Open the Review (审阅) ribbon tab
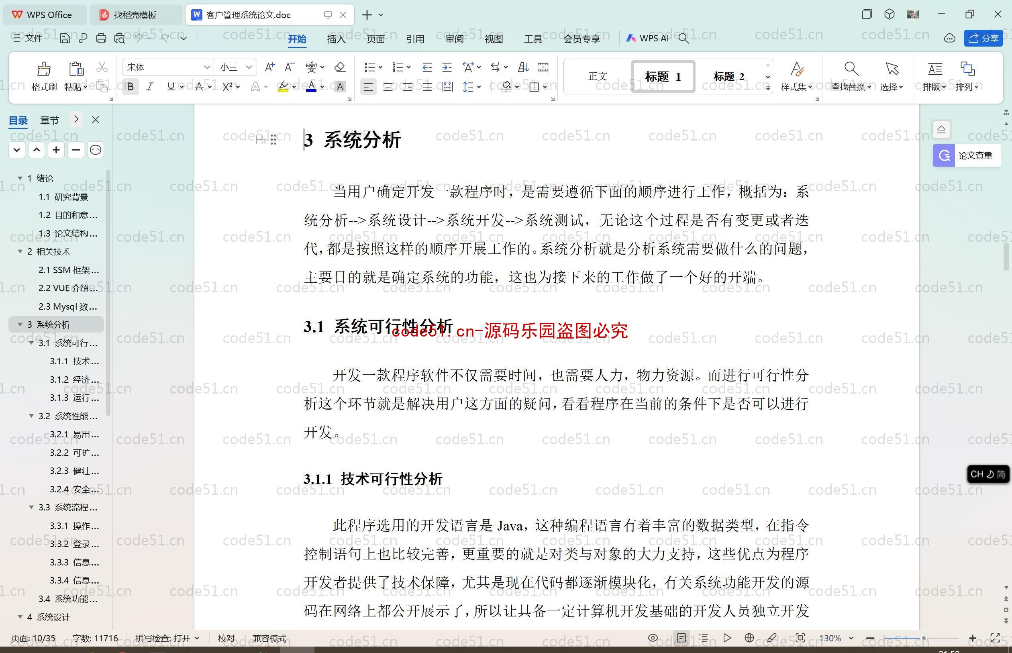Screen dimensions: 1012x653 click(455, 39)
